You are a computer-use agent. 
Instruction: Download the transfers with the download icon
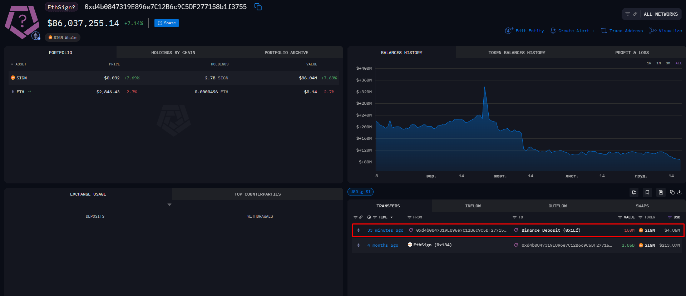click(x=679, y=192)
